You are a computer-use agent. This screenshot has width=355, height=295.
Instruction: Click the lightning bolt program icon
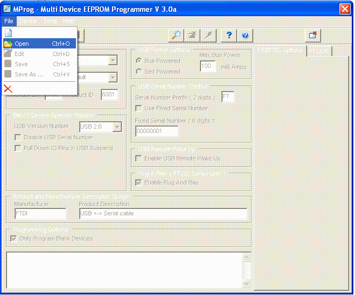pos(208,35)
